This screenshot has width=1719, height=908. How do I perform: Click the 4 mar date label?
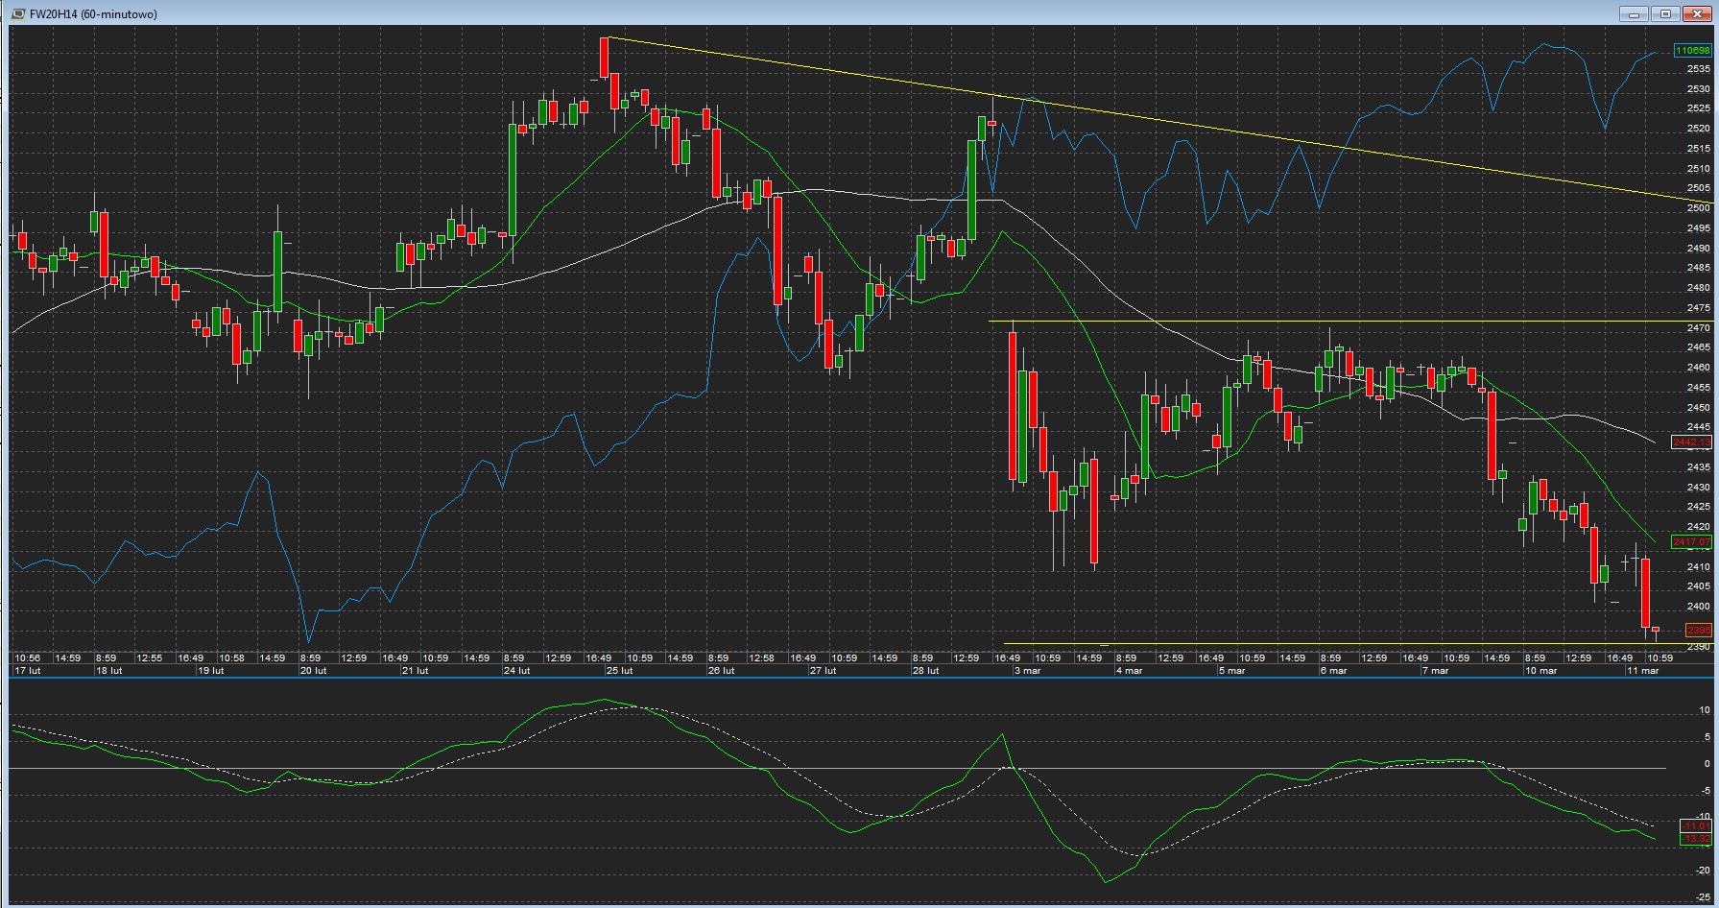[1129, 671]
